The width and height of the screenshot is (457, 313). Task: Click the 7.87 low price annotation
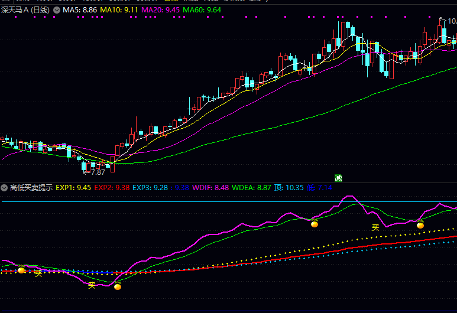(95, 172)
